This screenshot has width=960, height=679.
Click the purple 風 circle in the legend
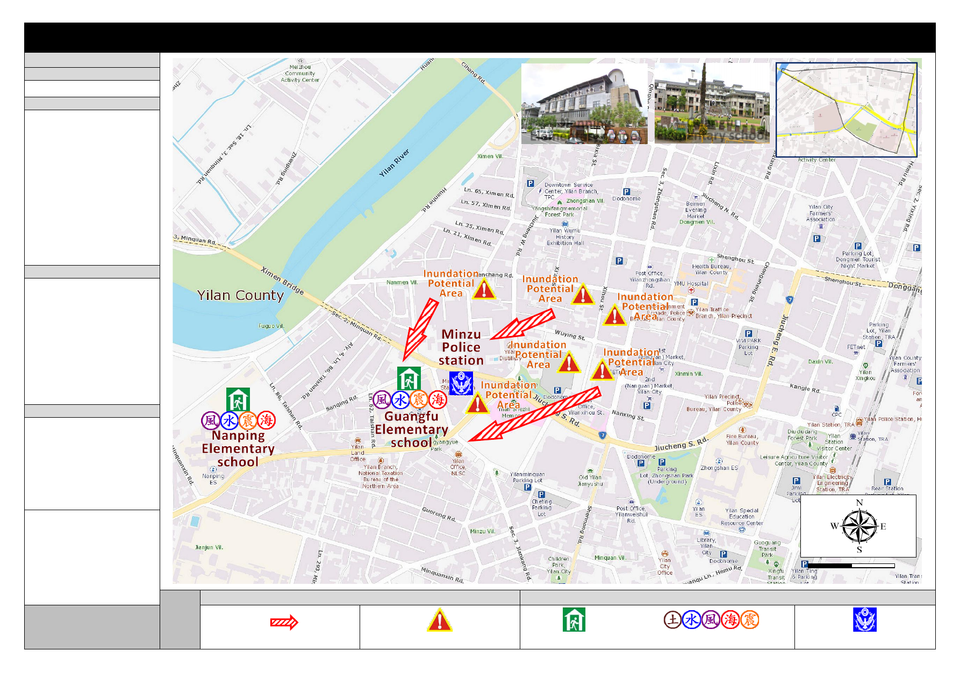[711, 620]
